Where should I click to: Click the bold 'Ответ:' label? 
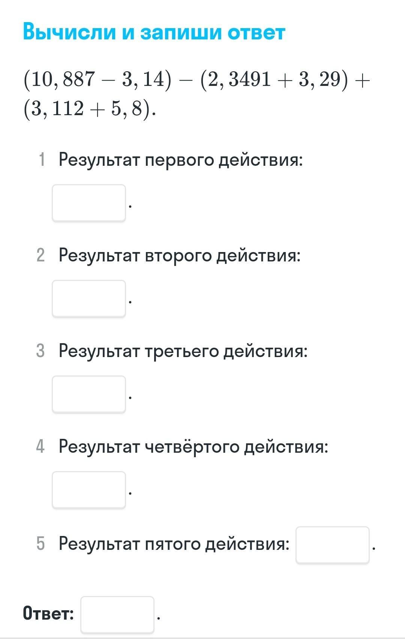tap(48, 614)
